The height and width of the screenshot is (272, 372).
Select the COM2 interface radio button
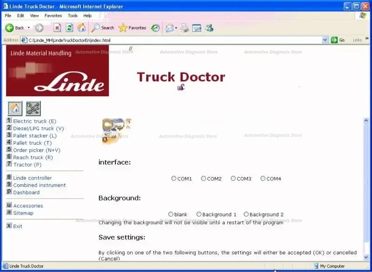(203, 179)
